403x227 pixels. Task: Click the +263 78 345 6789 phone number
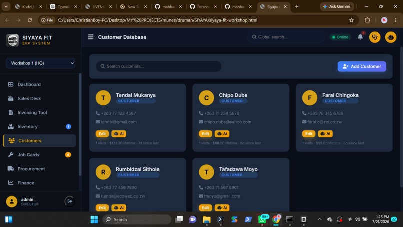325,113
